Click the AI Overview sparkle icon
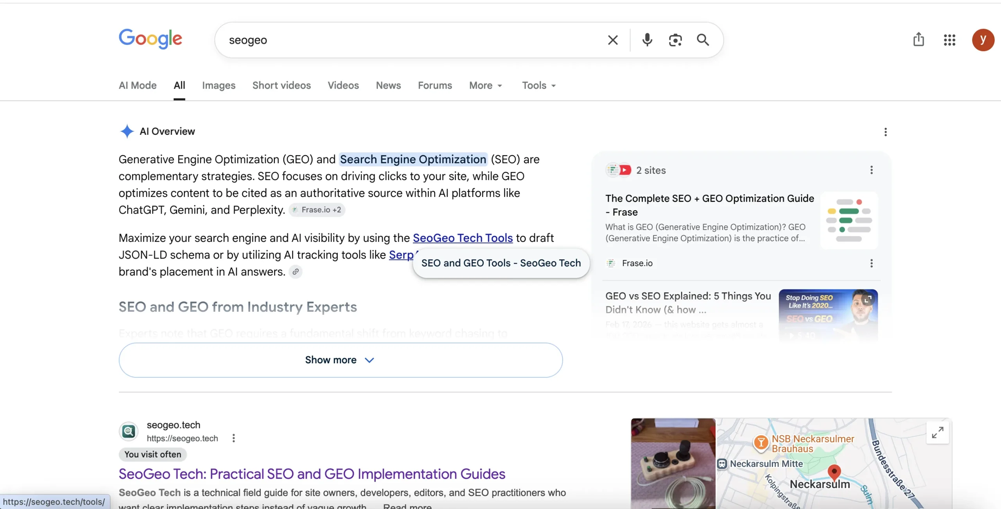The height and width of the screenshot is (509, 1001). [x=127, y=131]
